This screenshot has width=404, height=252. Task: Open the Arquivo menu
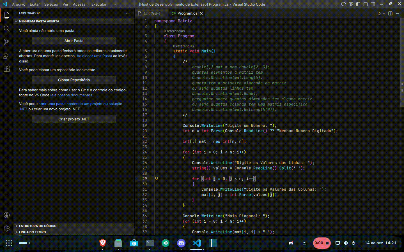19,4
